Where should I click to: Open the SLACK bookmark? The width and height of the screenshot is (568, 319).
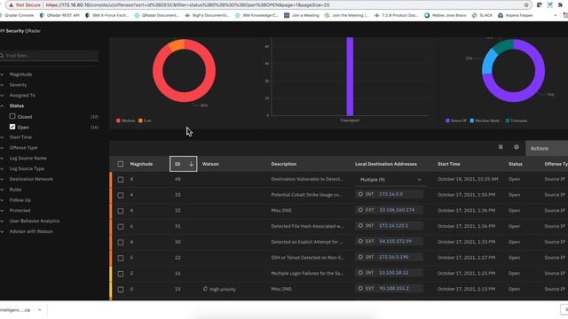[482, 15]
